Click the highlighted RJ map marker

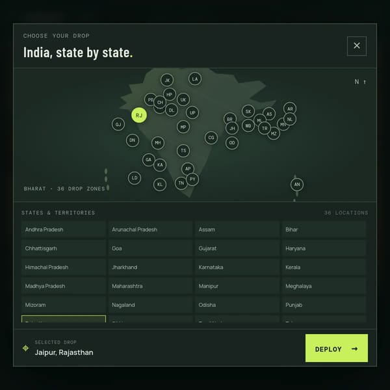click(x=139, y=115)
